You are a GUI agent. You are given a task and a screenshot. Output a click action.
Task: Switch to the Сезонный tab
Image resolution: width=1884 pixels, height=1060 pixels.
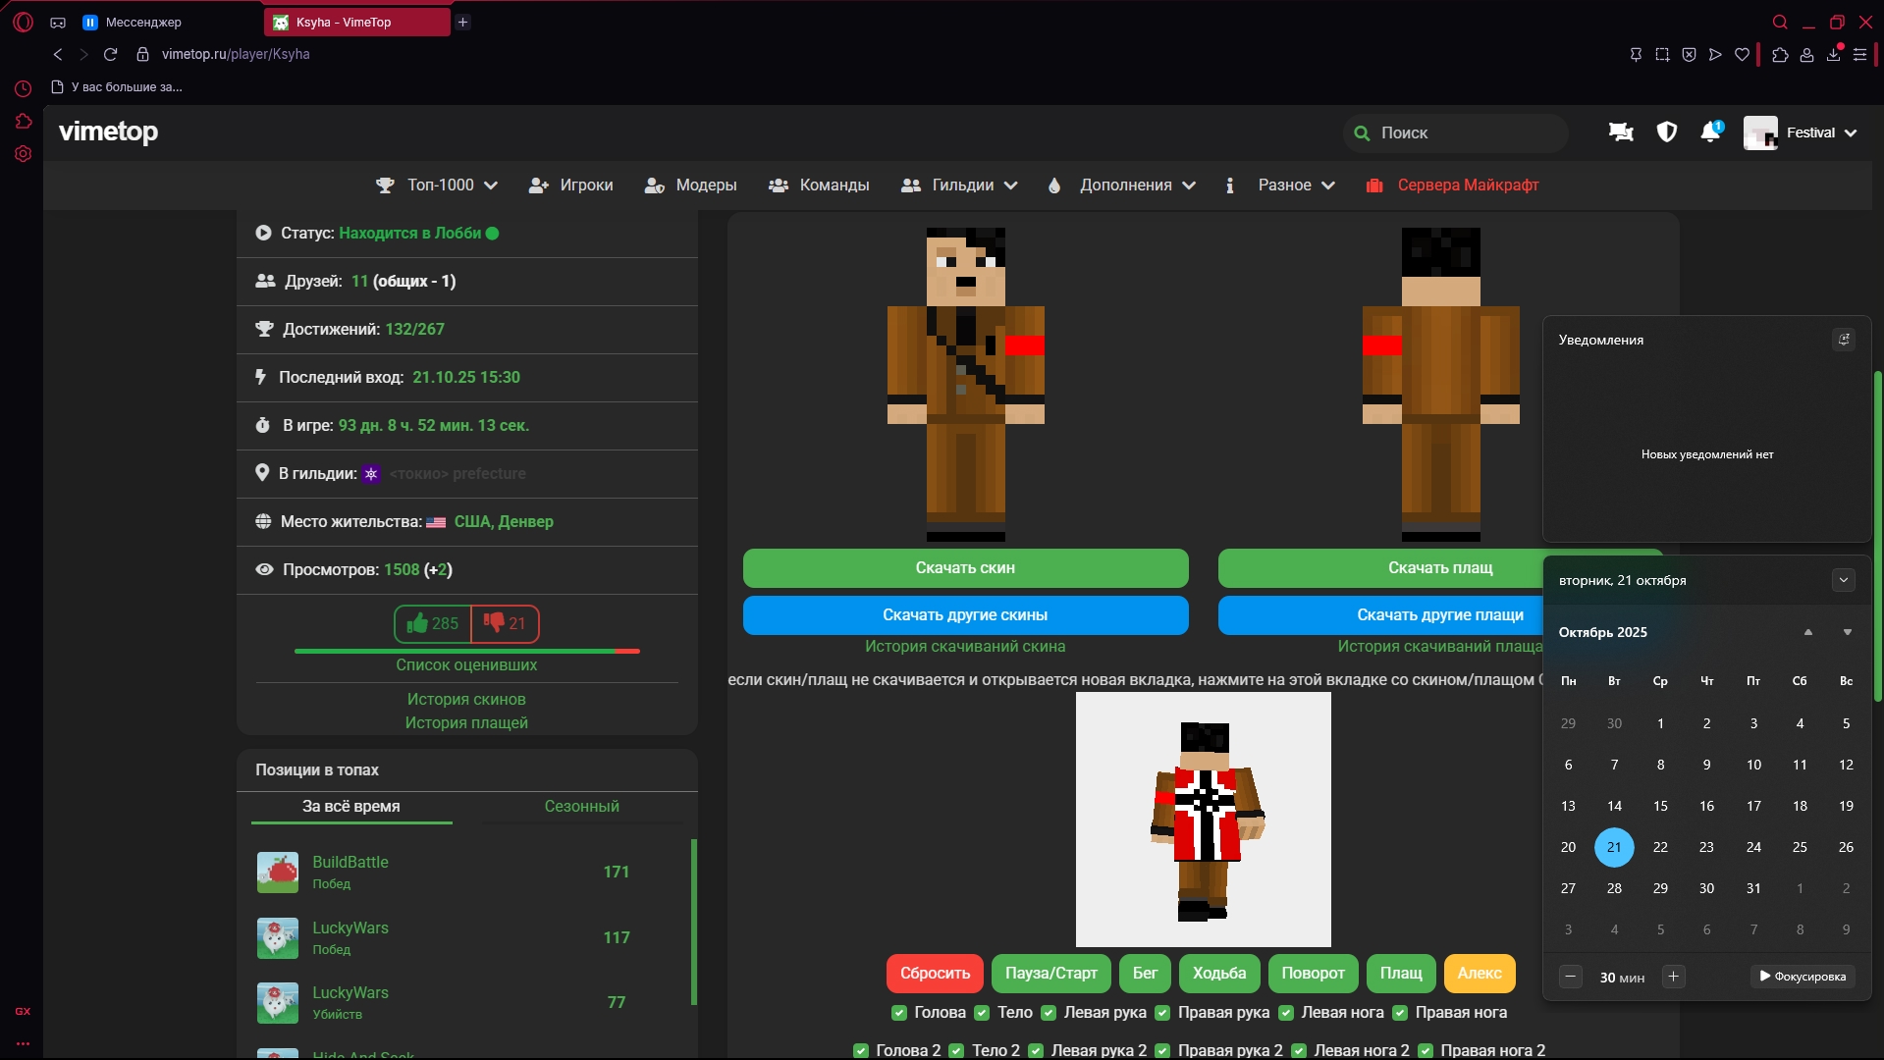[581, 807]
